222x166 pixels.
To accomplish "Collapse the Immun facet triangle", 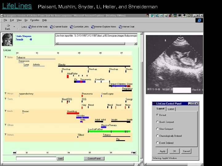I will (5, 135).
